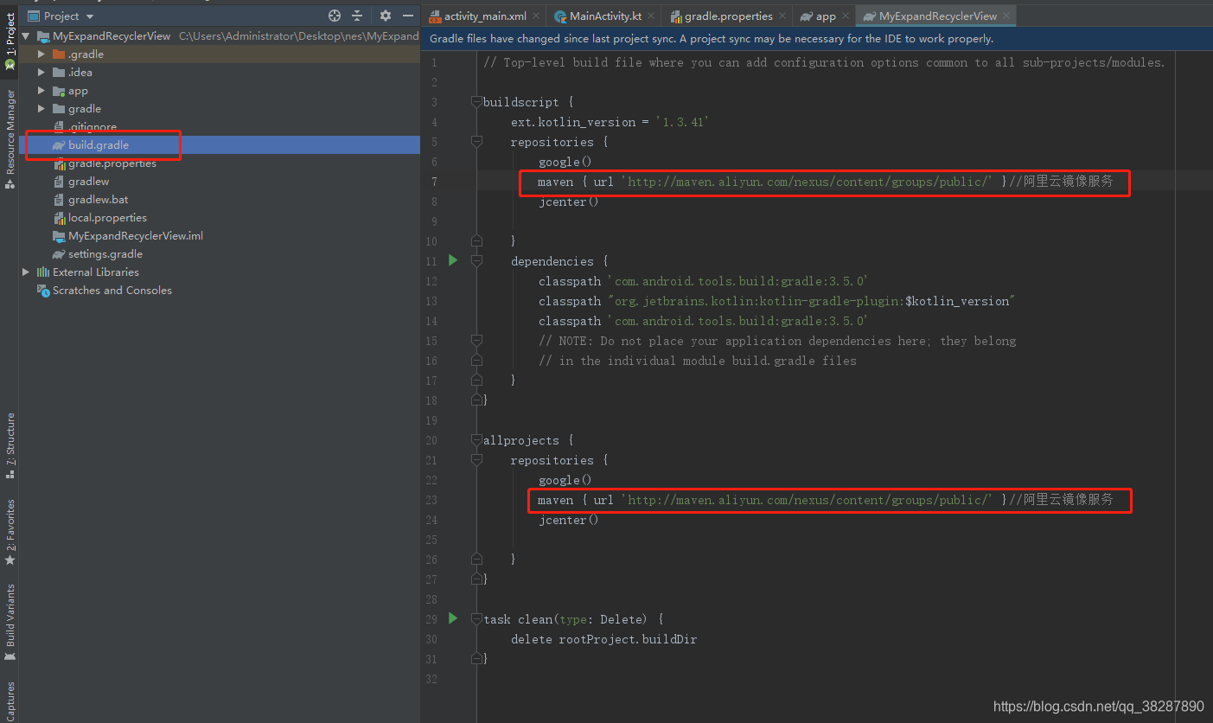Image resolution: width=1213 pixels, height=723 pixels.
Task: Expand the .gradle folder
Action: pos(41,54)
